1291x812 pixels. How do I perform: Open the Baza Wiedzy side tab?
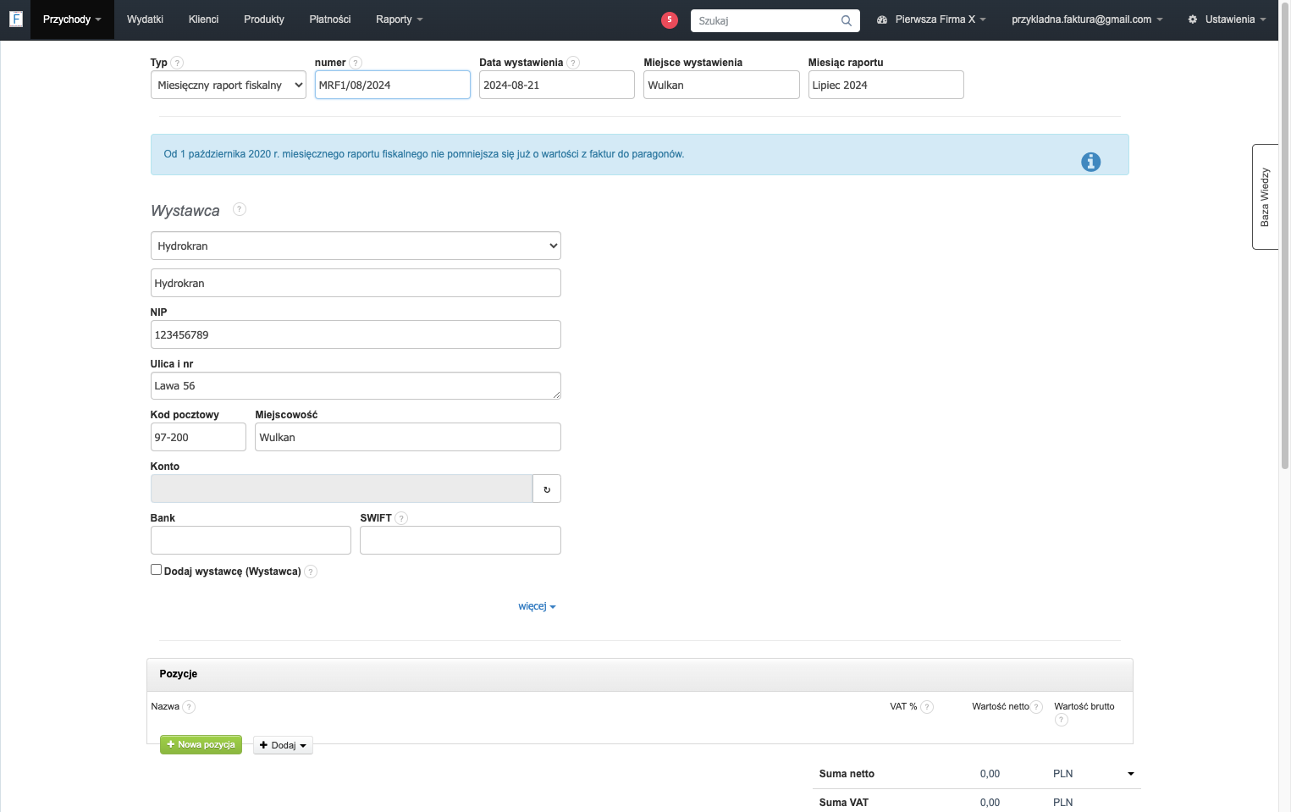click(1265, 196)
